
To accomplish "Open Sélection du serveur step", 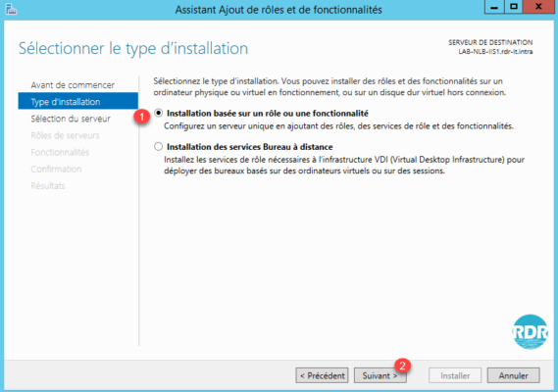I will click(x=71, y=119).
